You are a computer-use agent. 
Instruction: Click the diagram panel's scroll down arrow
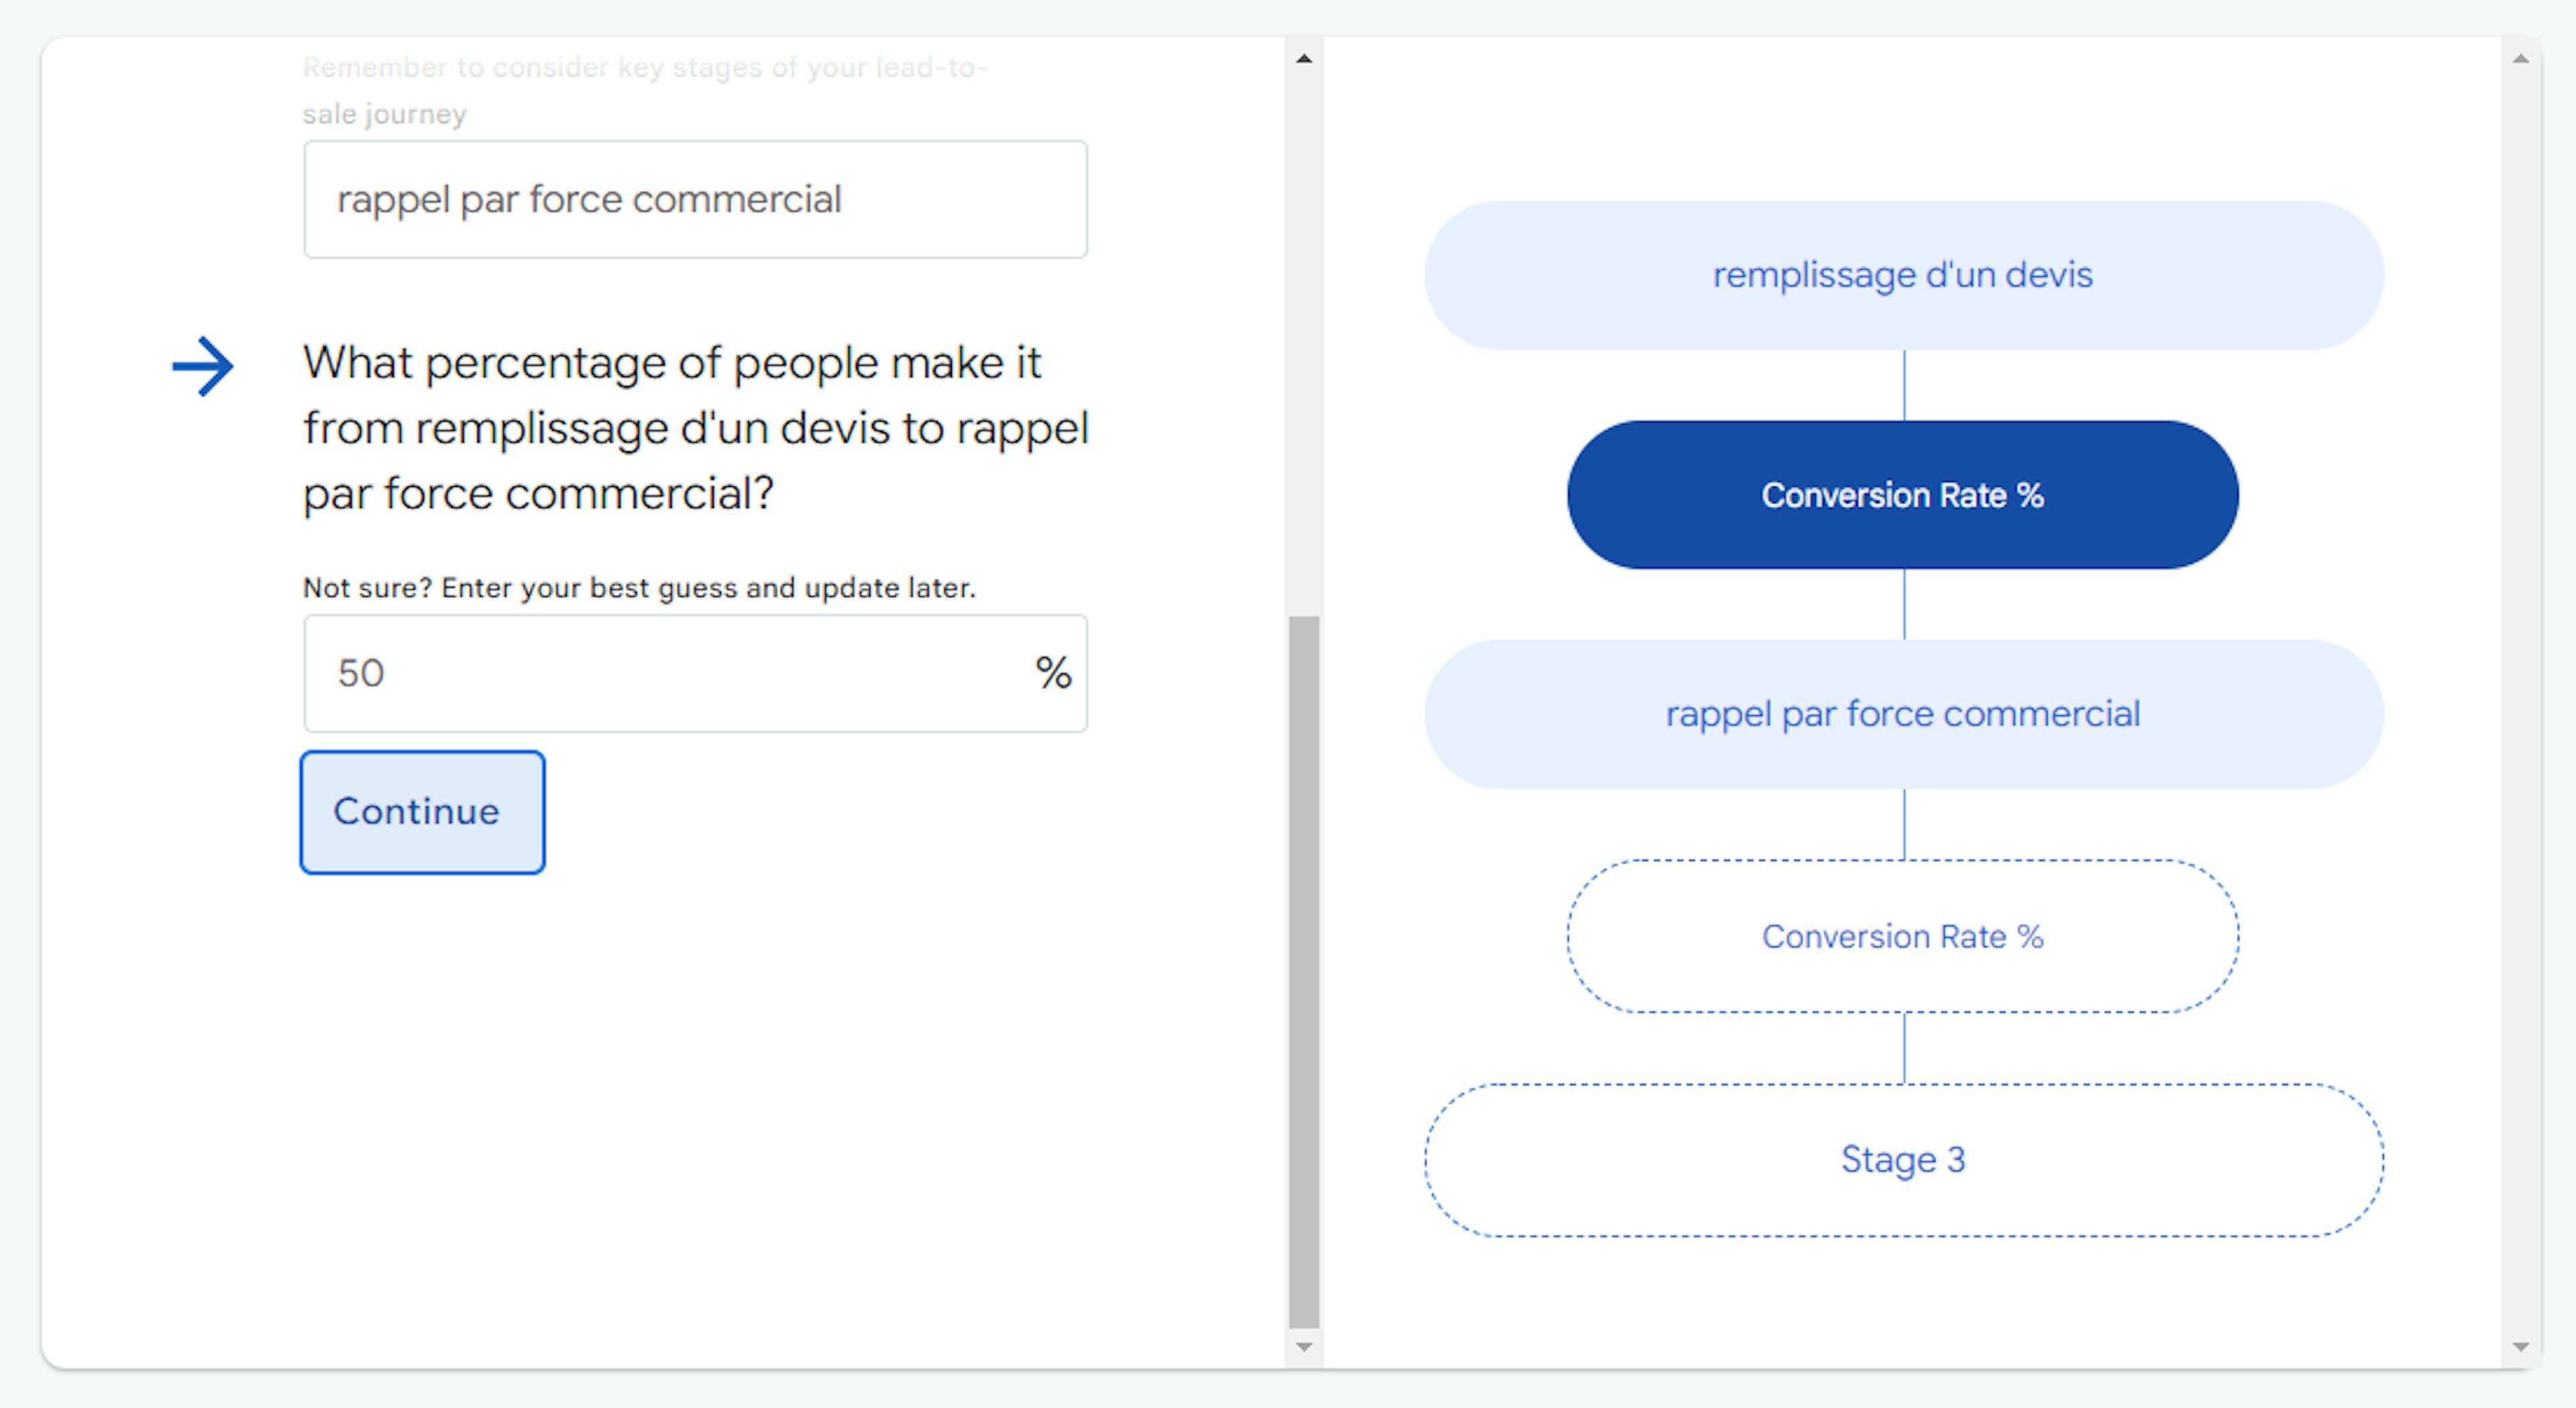[x=2520, y=1347]
